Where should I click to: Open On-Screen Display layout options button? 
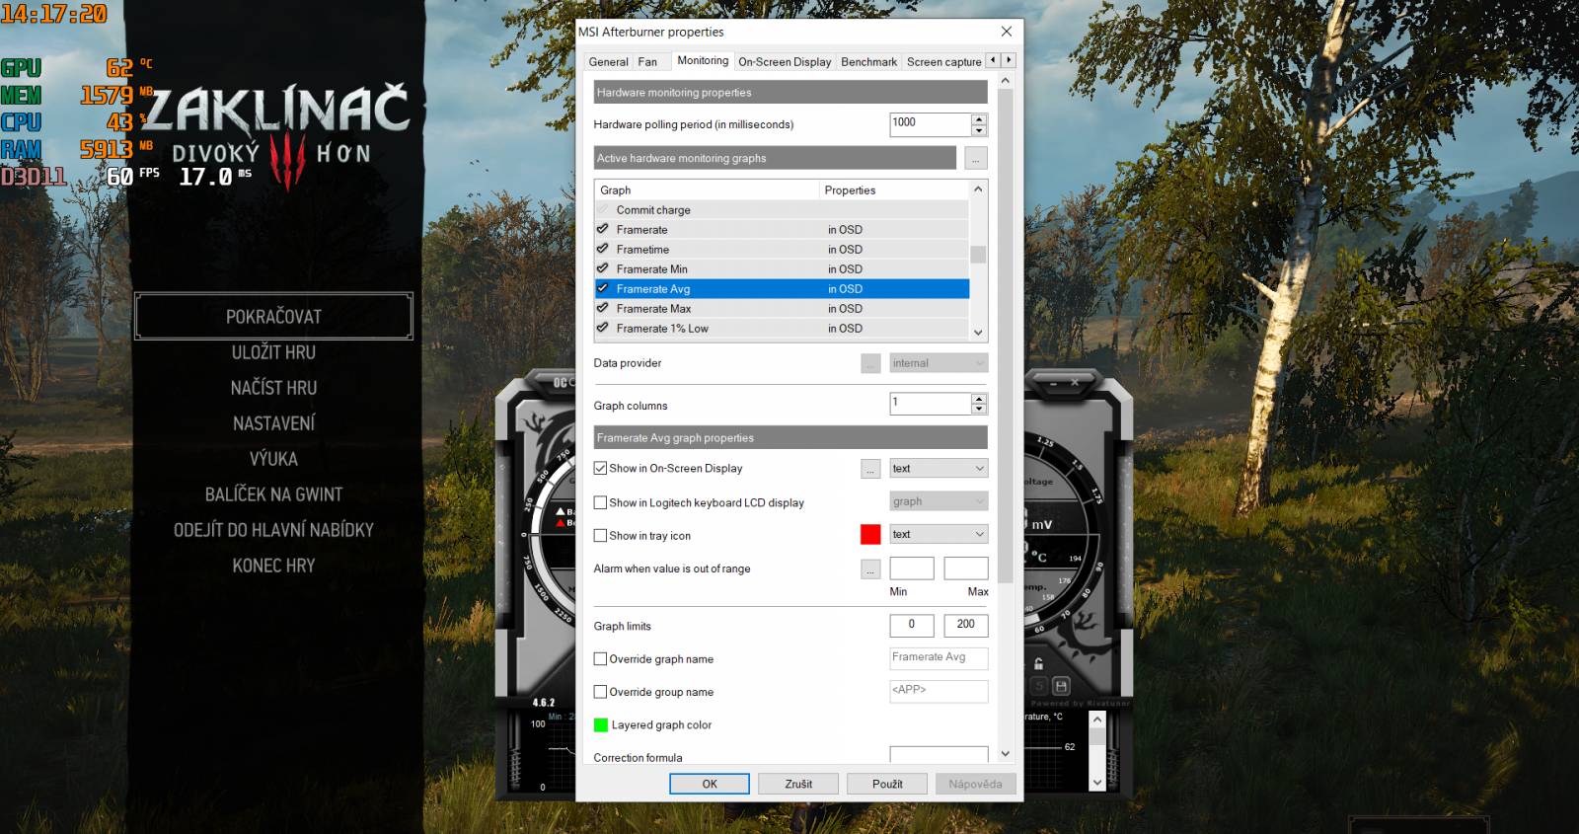(870, 469)
